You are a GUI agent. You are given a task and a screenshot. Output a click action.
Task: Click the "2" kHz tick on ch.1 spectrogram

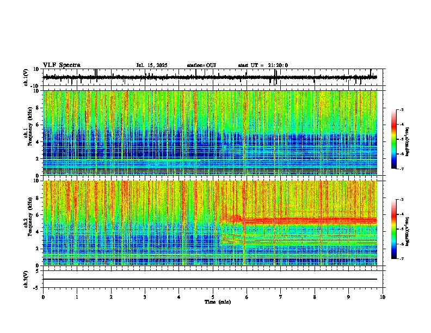(38, 159)
